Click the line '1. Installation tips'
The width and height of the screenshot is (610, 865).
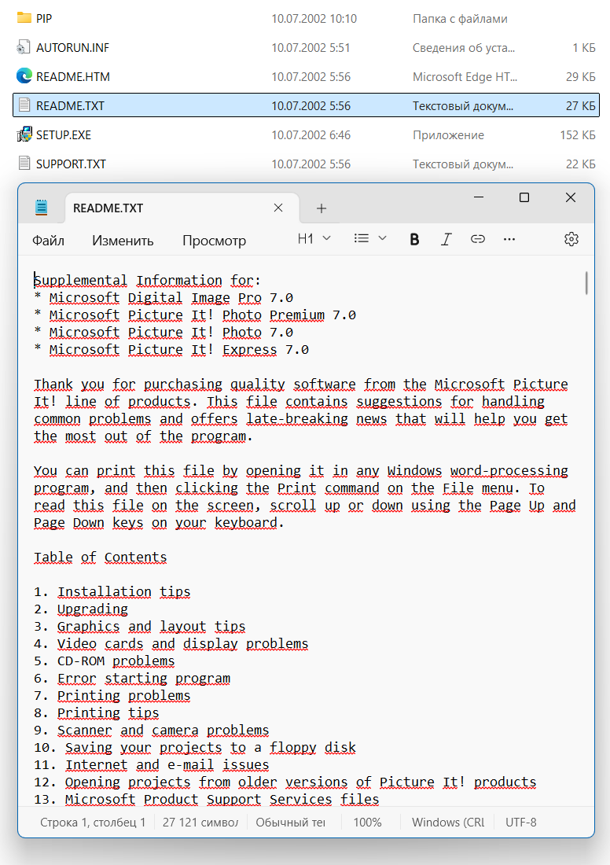(112, 592)
